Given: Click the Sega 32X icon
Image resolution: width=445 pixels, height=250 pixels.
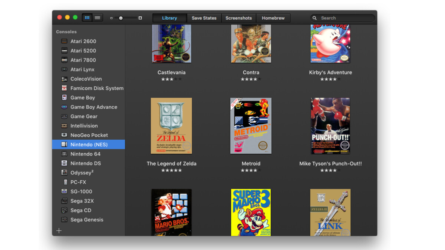Looking at the screenshot, I should click(65, 201).
